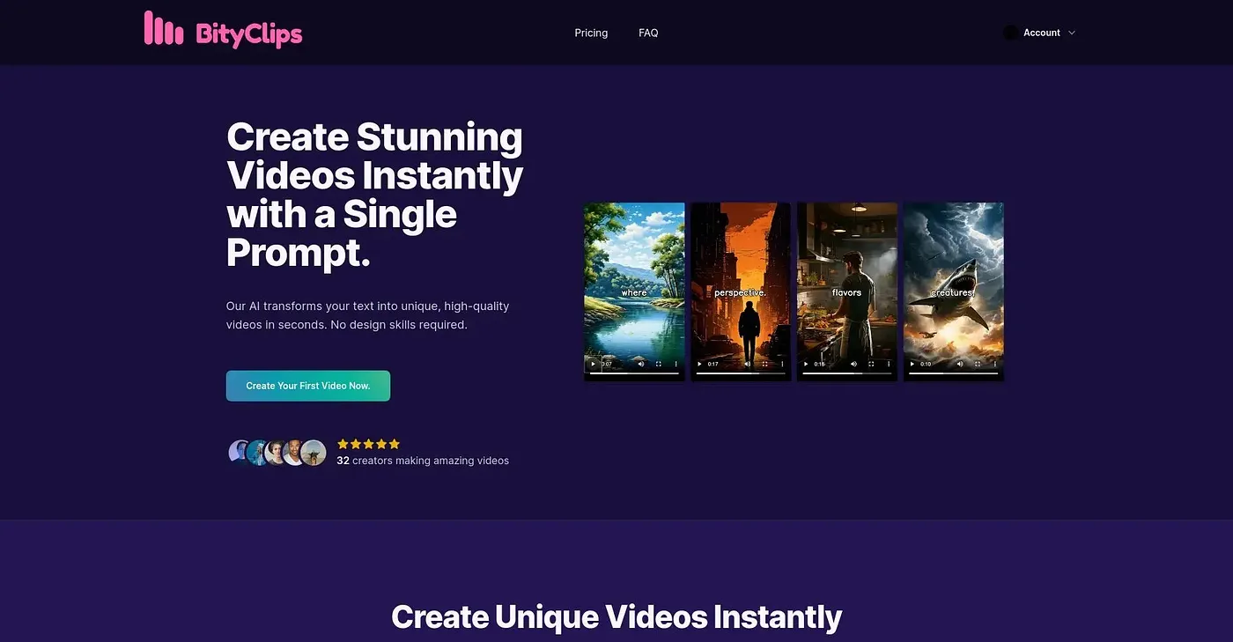Click the Account avatar circle
The image size is (1233, 642).
point(1011,33)
